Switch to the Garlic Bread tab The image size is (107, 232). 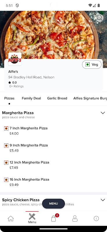pyautogui.click(x=57, y=98)
